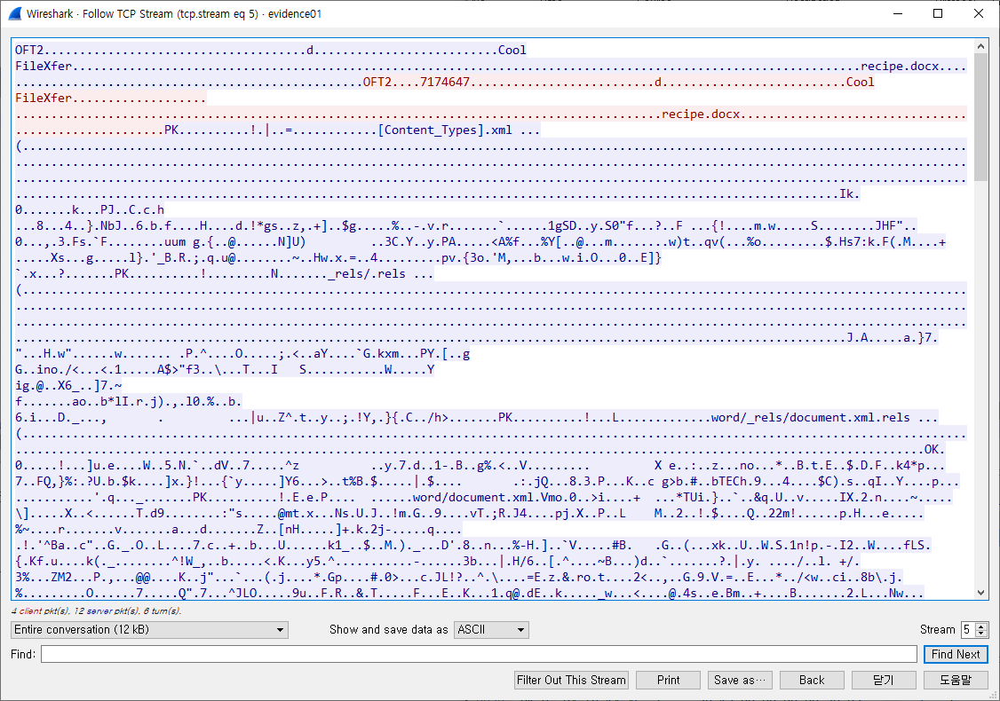Click the Find text input field
Viewport: 1000px width, 701px height.
coord(479,654)
